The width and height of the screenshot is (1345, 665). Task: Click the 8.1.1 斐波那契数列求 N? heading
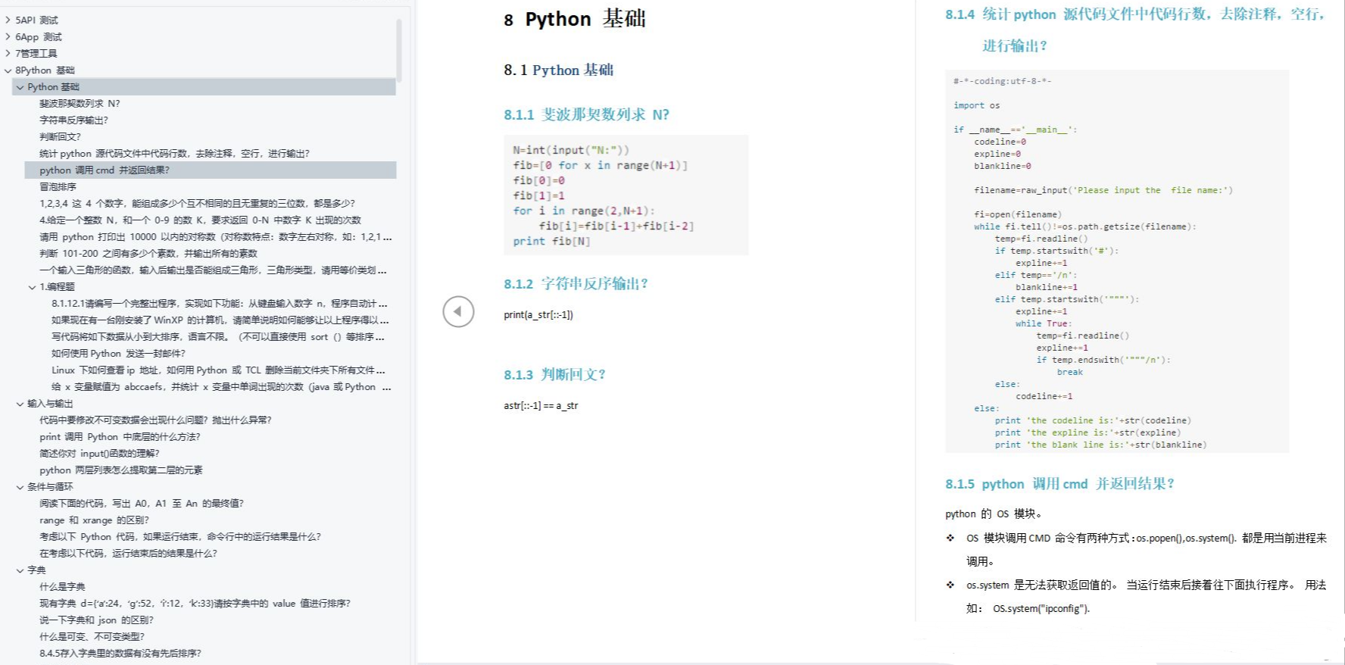point(587,115)
